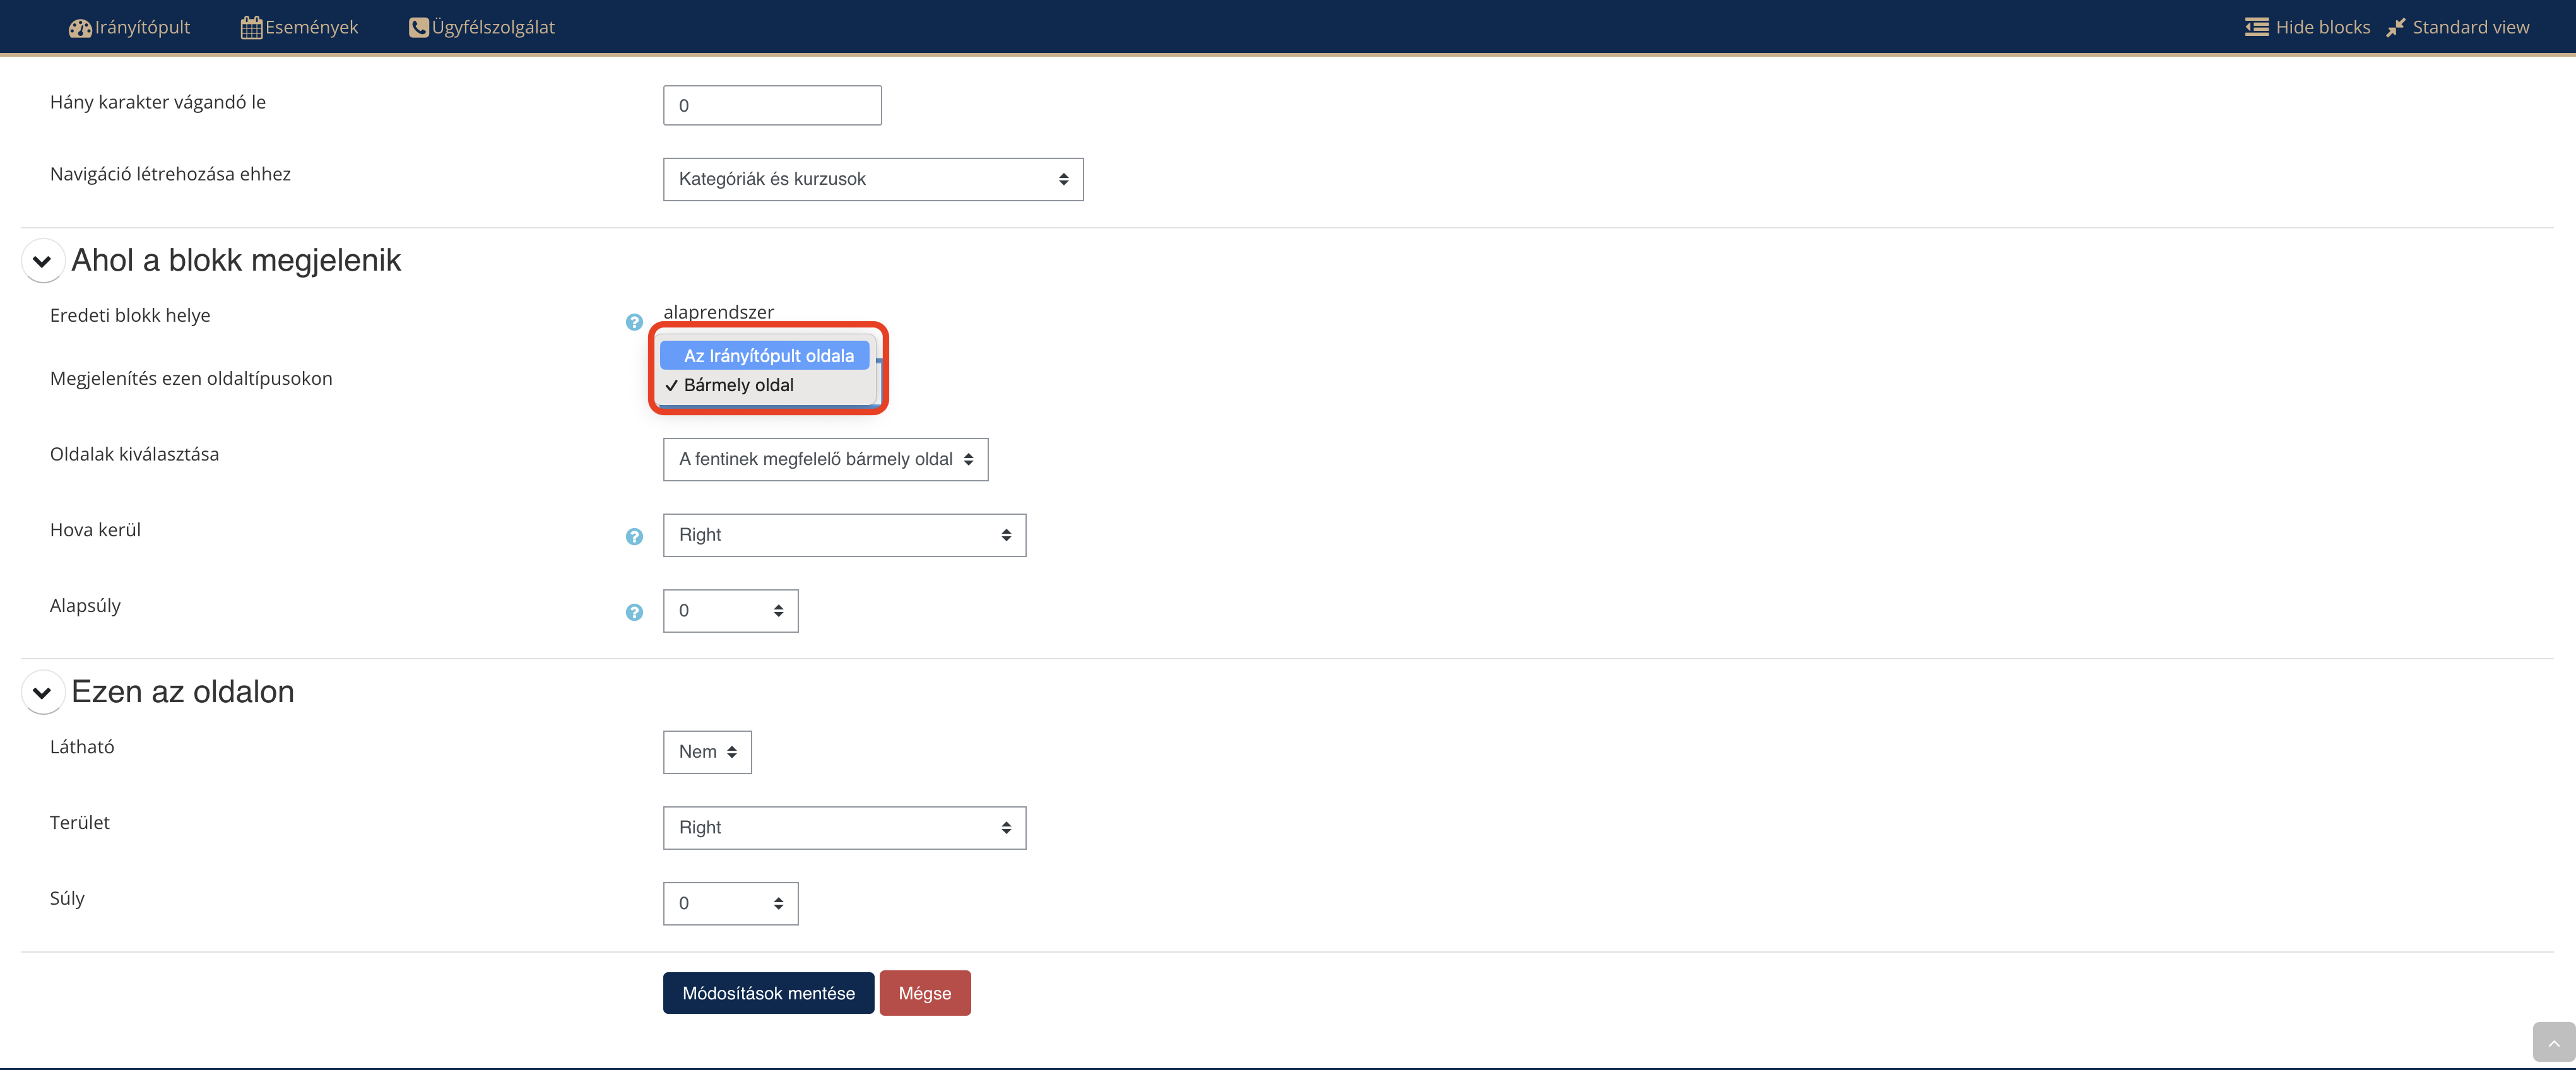Click the Hide blocks icon
Viewport: 2576px width, 1070px height.
[2256, 27]
